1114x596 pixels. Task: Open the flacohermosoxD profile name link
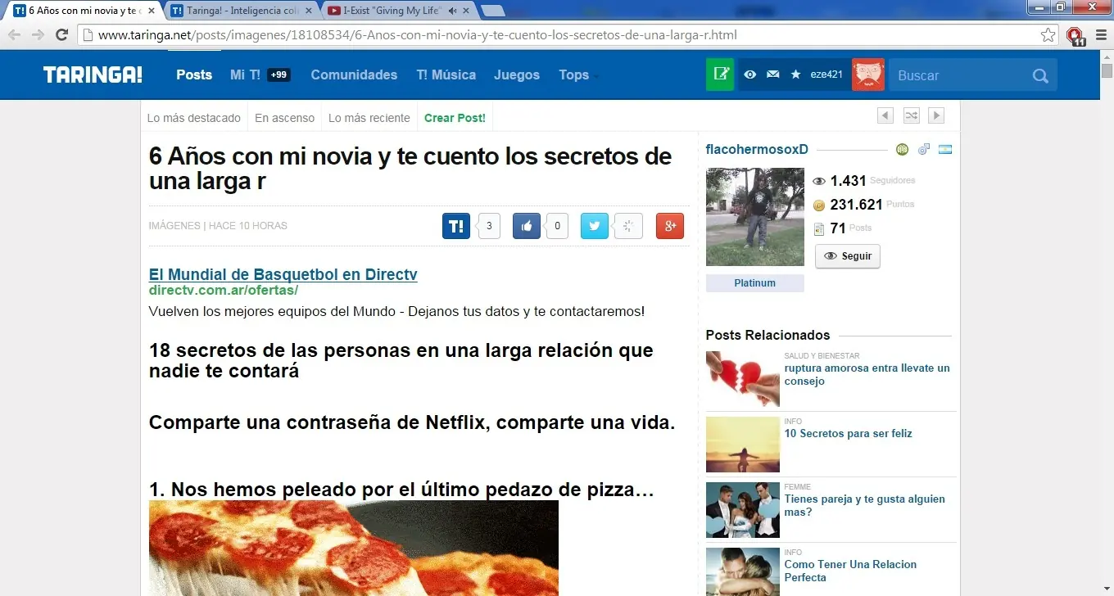(x=757, y=149)
